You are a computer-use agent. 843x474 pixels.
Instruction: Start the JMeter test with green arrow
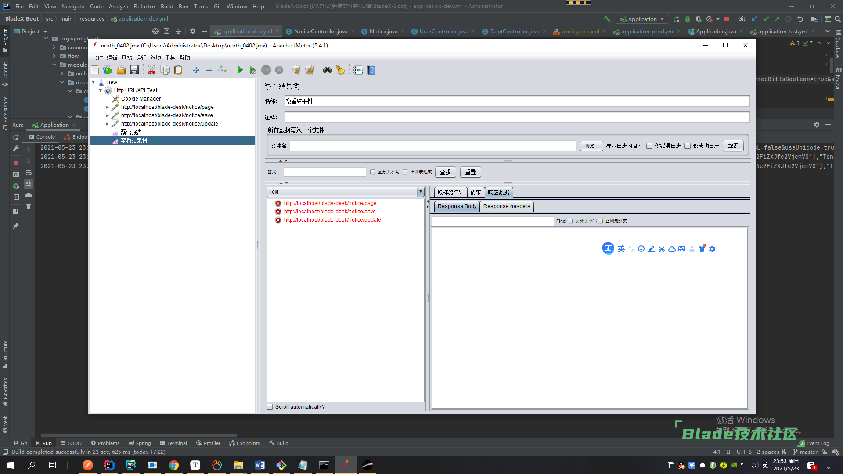click(240, 70)
